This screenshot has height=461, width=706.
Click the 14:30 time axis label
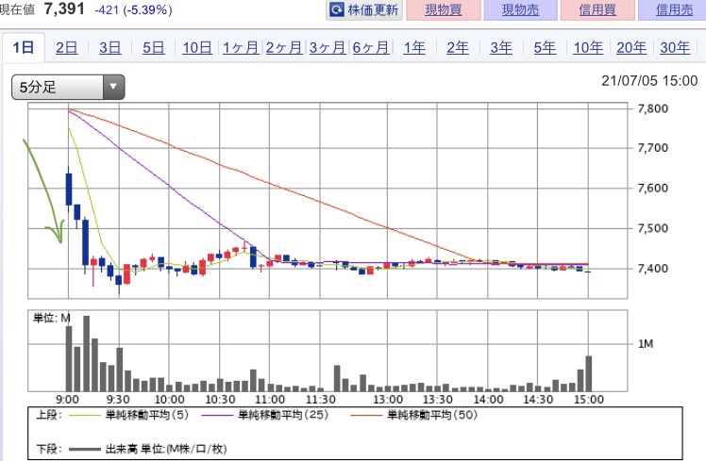538,400
